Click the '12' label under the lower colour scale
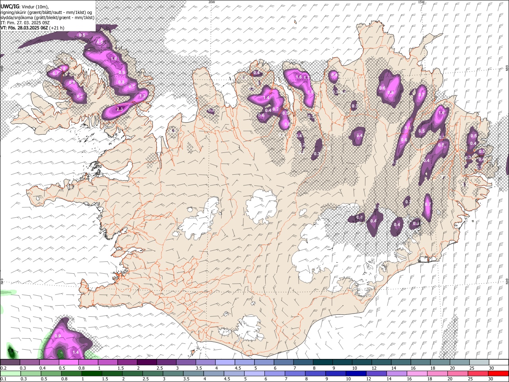Viewport: 509px width, 382px height. 369,379
